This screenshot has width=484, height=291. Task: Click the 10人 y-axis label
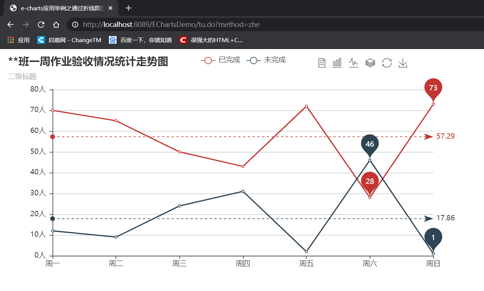tap(38, 235)
